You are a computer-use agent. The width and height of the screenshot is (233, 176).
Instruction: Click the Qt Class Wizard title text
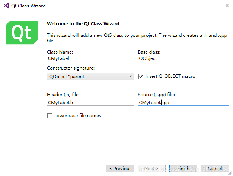pyautogui.click(x=28, y=6)
